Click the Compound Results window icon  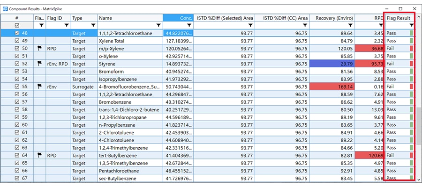click(5, 8)
